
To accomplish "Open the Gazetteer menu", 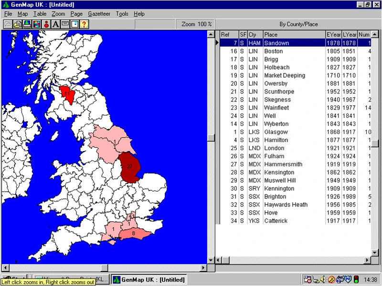I will click(x=99, y=14).
